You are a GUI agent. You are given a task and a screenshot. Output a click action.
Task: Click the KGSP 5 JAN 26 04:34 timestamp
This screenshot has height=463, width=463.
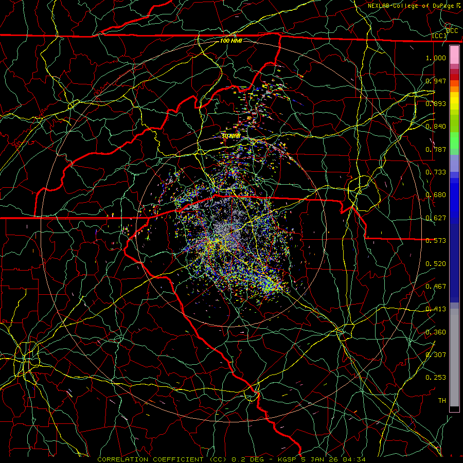pyautogui.click(x=322, y=459)
